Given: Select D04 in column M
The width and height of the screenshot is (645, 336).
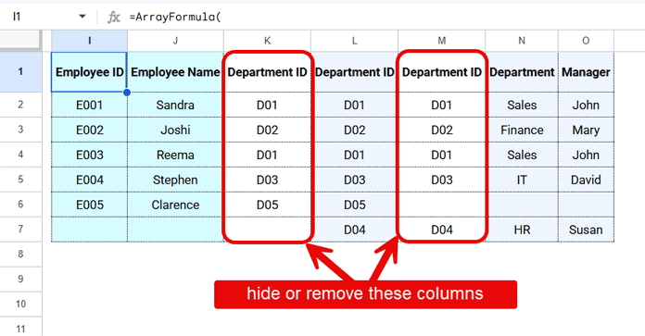Looking at the screenshot, I should 442,230.
